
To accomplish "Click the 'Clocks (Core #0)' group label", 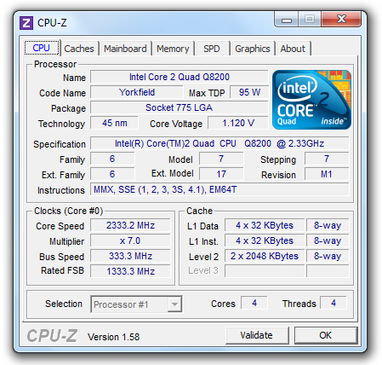I will [x=68, y=211].
